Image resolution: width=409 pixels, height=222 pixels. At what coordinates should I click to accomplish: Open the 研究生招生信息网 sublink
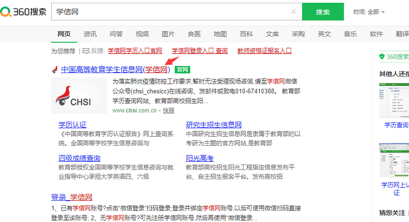[214, 125]
